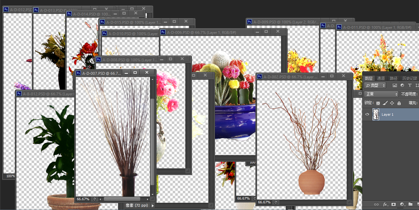Click Ps icon of A-B-012.PSD window
419x210 pixels.
[19, 94]
